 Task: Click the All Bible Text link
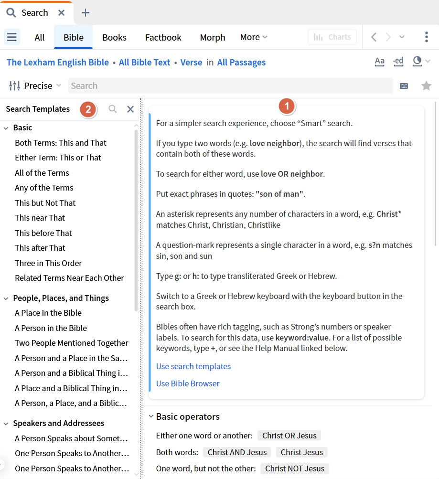click(x=144, y=62)
